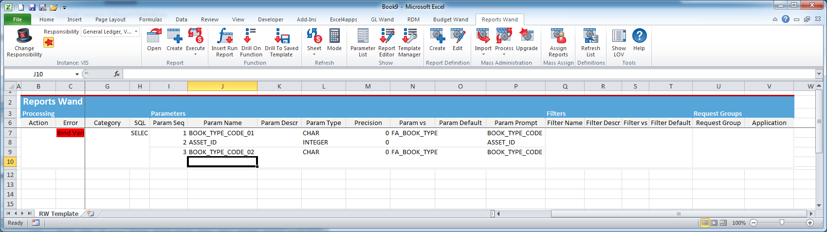This screenshot has width=827, height=232.
Task: Click Insert Run Report function
Action: coord(224,36)
